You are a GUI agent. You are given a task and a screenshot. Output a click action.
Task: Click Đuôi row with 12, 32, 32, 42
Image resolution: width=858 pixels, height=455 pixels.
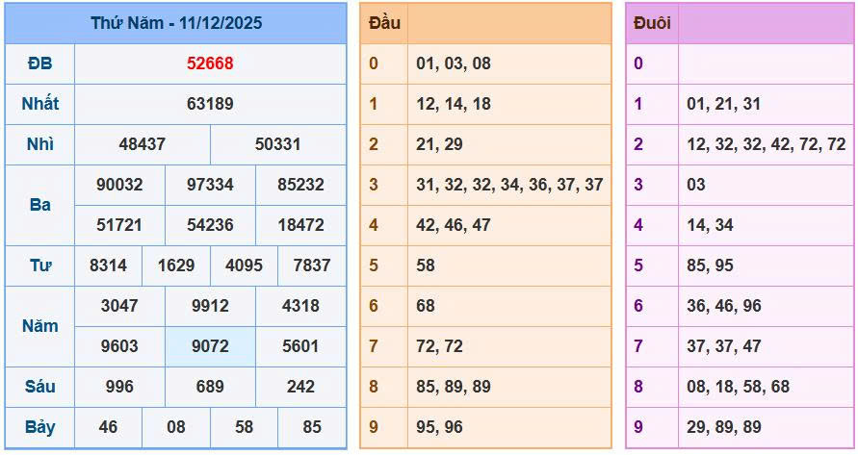(766, 144)
